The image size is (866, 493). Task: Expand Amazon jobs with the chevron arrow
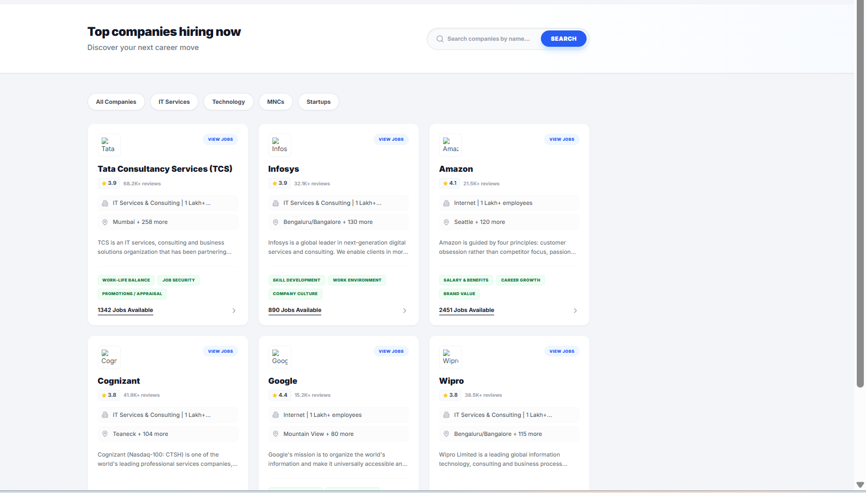[x=575, y=311]
